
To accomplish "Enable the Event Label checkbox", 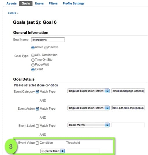I will pos(37,126).
